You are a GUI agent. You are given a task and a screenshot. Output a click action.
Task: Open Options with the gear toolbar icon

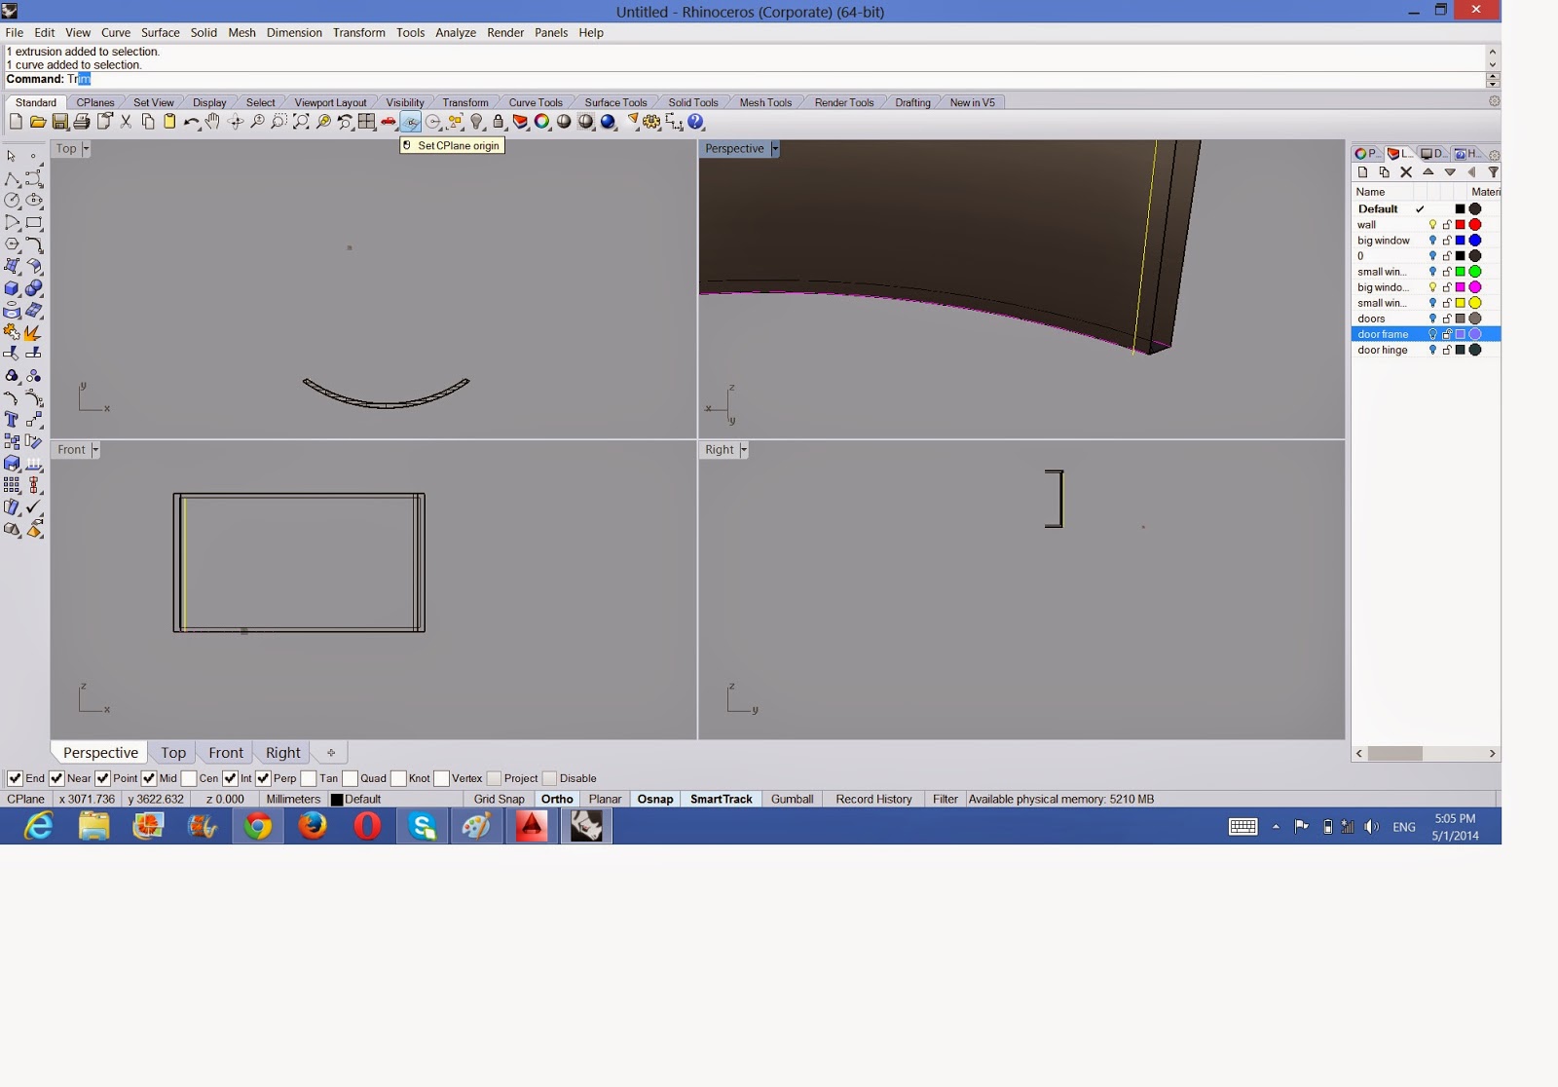click(651, 122)
